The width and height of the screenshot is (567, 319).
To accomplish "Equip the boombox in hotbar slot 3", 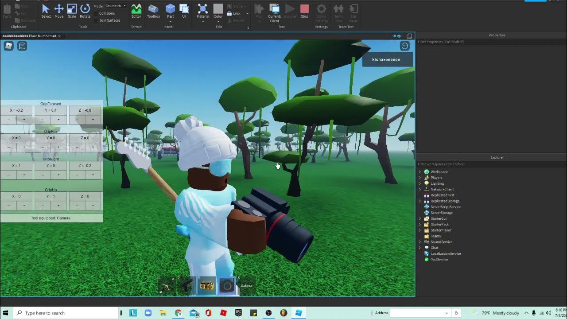I will tap(206, 286).
